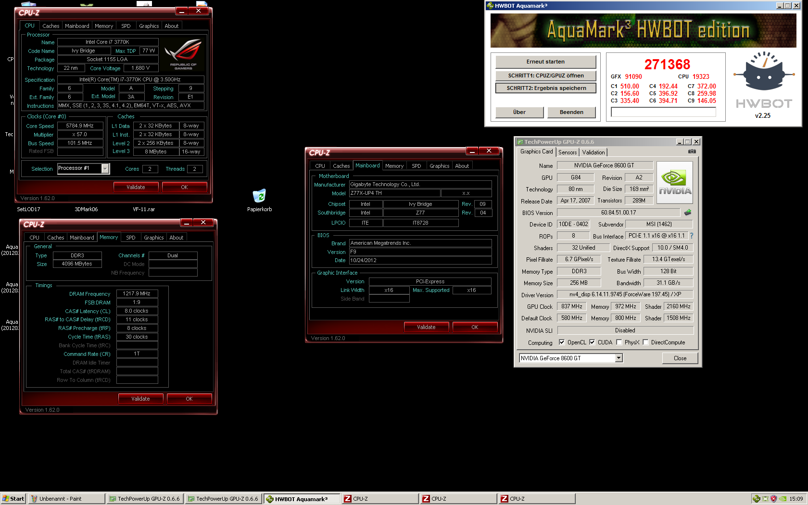The height and width of the screenshot is (505, 808).
Task: Click the Start button on the taskbar
Action: (13, 499)
